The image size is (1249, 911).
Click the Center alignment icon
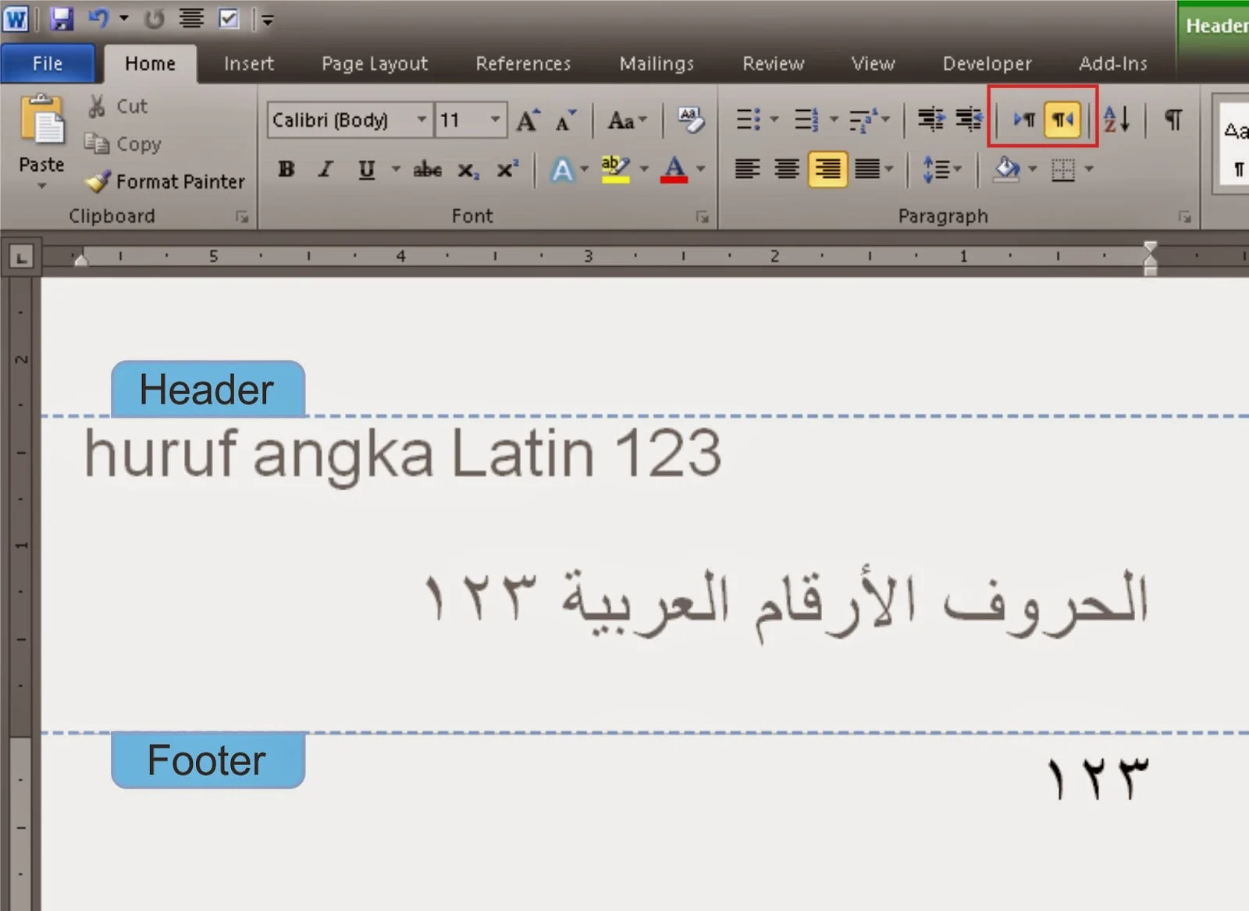point(787,169)
